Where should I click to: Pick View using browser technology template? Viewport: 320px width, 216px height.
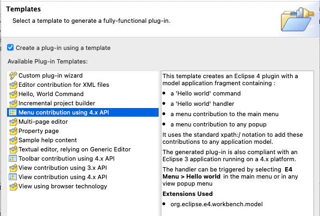coord(62,186)
